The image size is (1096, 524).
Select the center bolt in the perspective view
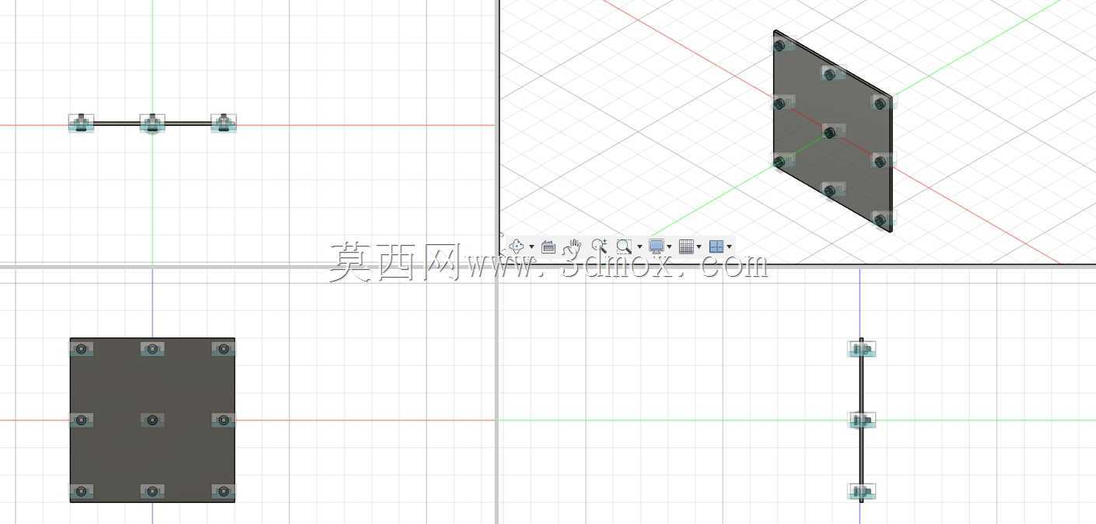click(x=830, y=132)
